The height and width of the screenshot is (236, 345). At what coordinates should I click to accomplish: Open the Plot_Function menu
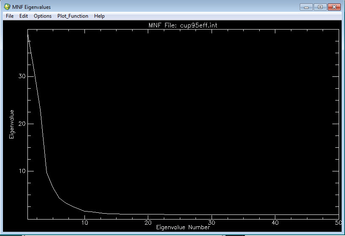(x=73, y=16)
